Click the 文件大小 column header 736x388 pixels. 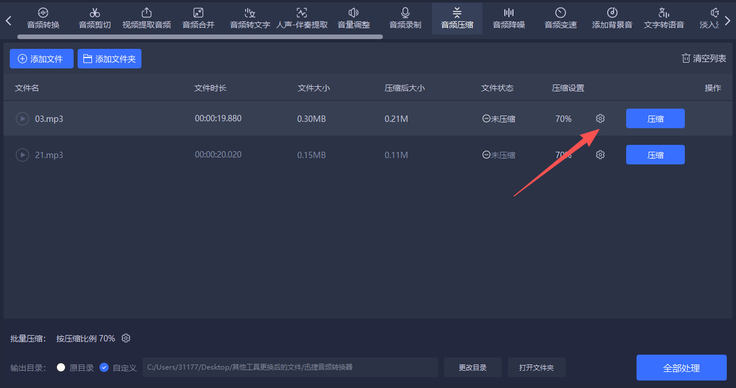(x=314, y=88)
